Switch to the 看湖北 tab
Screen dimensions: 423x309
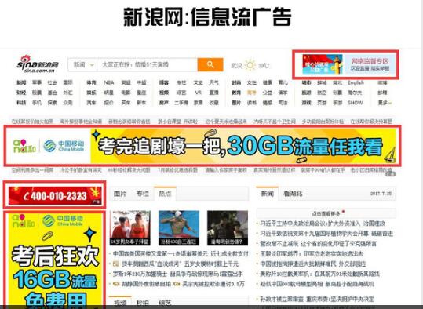pos(293,194)
